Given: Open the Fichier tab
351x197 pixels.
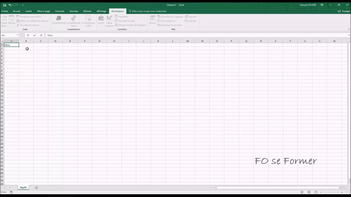Looking at the screenshot, I should coord(5,11).
